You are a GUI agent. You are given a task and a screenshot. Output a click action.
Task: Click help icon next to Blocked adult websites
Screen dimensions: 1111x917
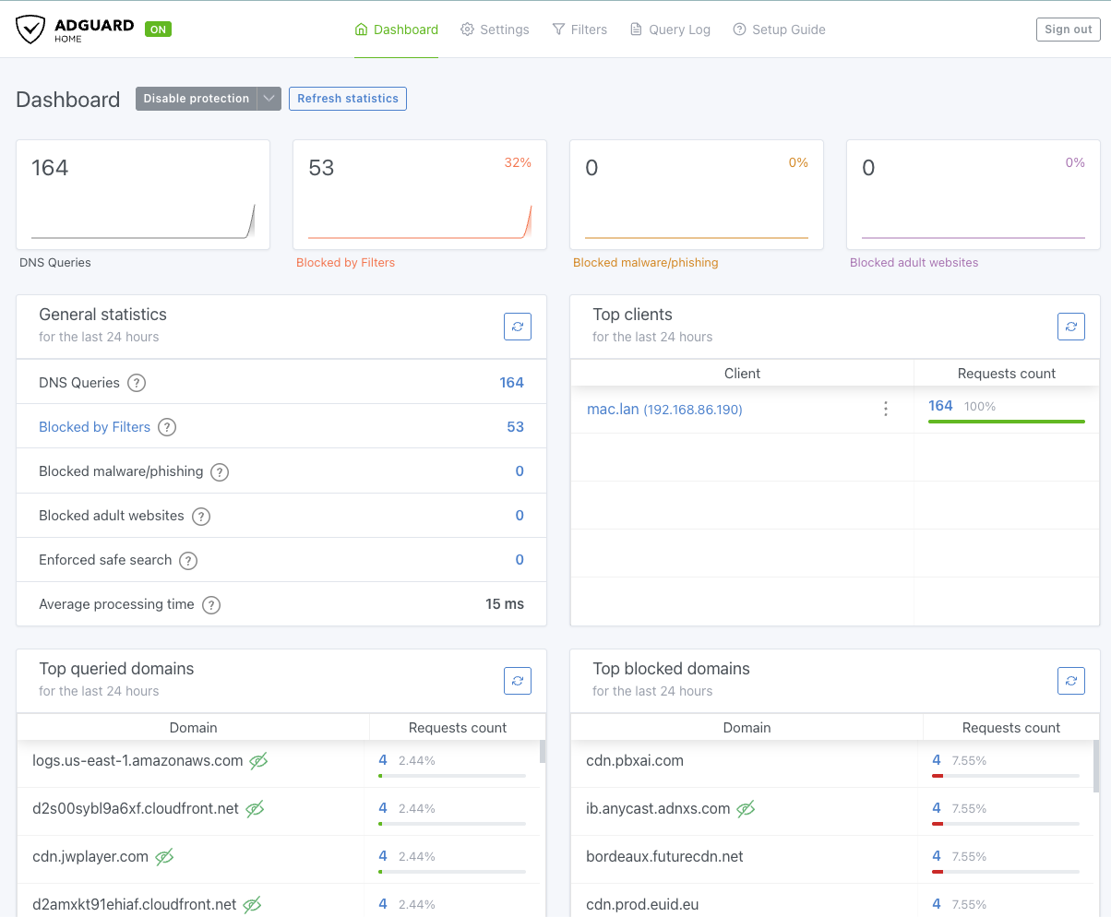tap(201, 516)
